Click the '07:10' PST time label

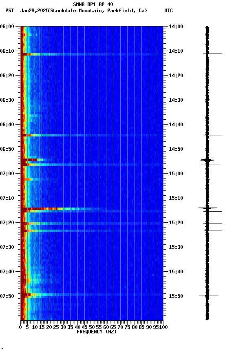[x=7, y=198]
